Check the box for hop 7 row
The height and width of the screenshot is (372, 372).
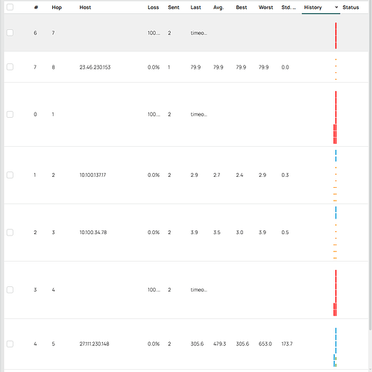[x=10, y=33]
